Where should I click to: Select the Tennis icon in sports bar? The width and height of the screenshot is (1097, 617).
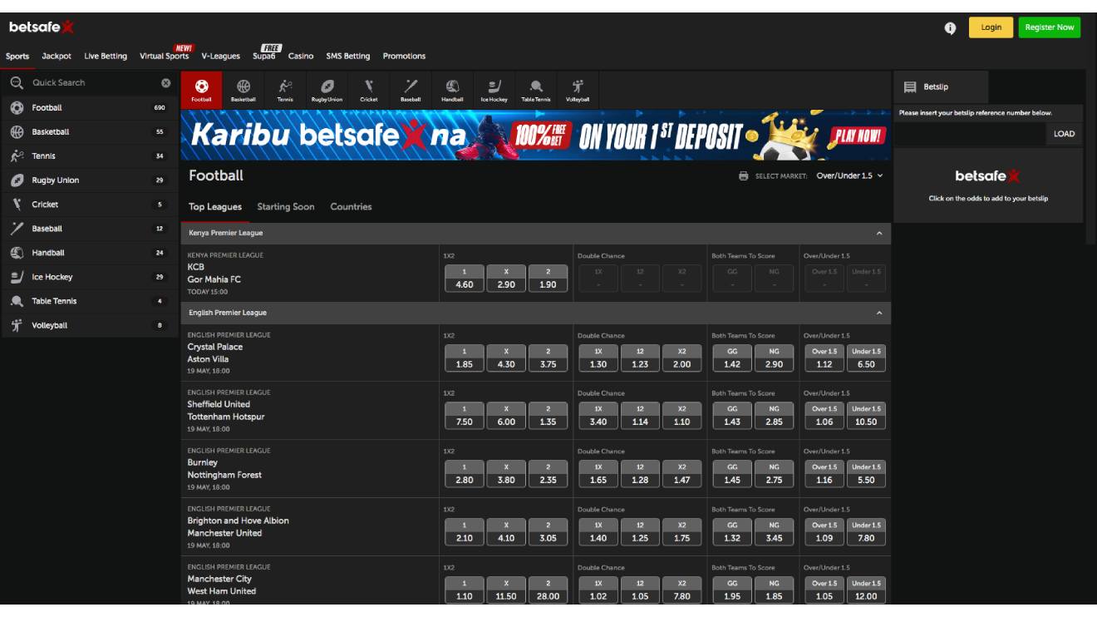pos(285,90)
